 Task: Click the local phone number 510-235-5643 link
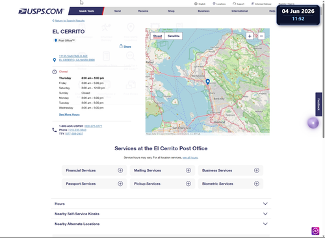click(77, 130)
